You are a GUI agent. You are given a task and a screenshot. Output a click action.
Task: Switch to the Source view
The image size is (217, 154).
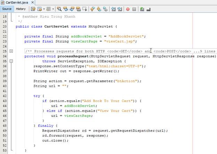7,9
